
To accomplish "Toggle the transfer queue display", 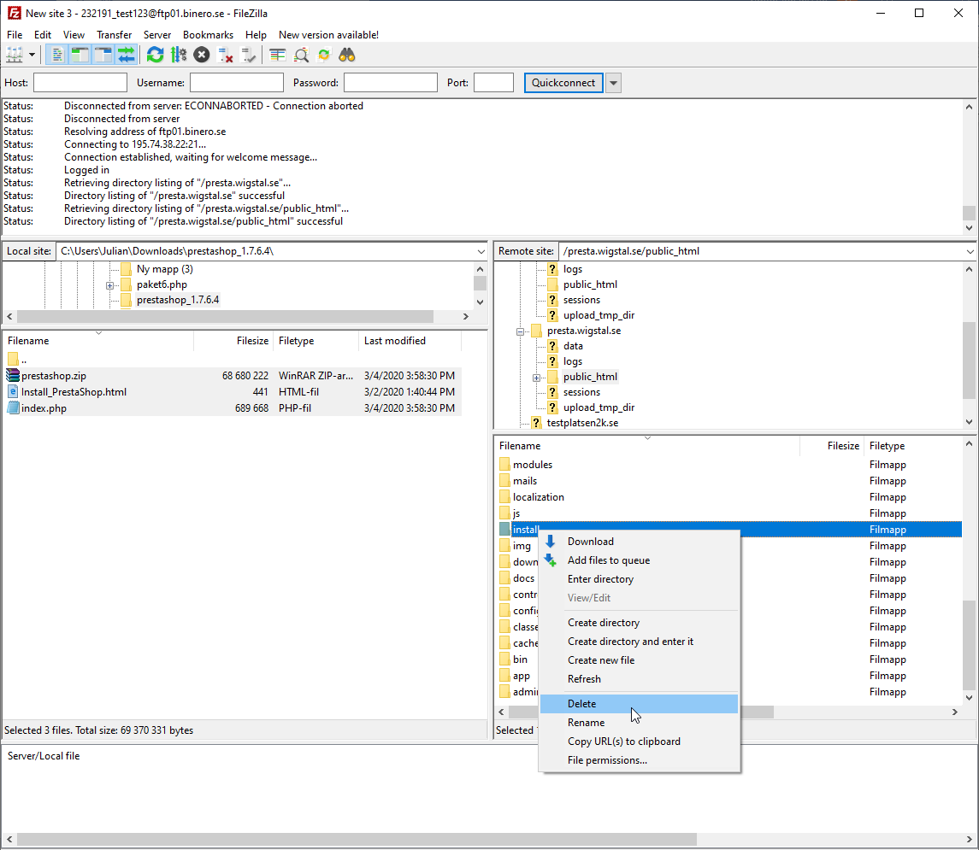I will [127, 55].
